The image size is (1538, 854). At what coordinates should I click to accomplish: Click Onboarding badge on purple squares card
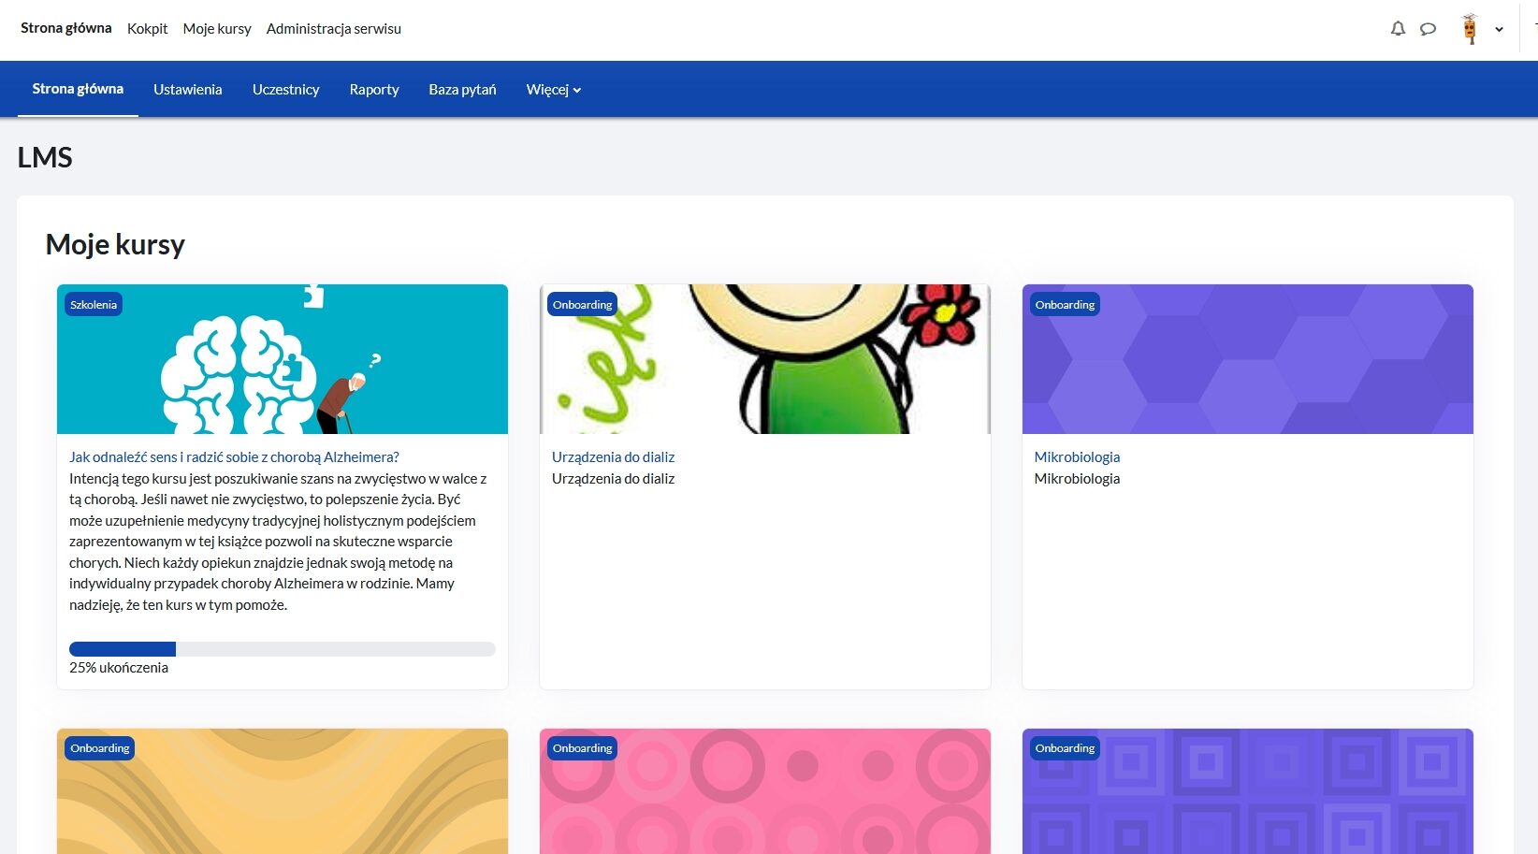[1065, 748]
